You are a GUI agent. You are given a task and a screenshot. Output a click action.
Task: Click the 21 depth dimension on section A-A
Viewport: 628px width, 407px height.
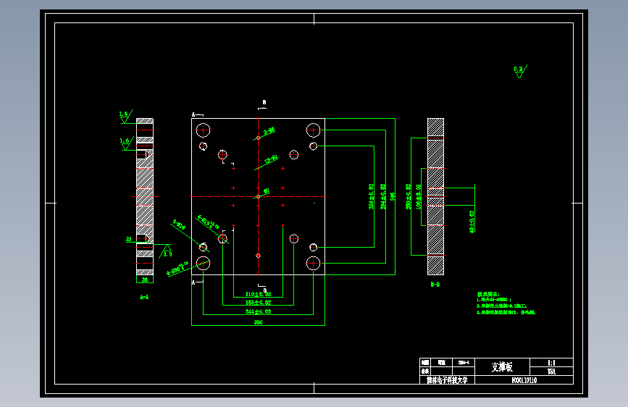click(128, 239)
